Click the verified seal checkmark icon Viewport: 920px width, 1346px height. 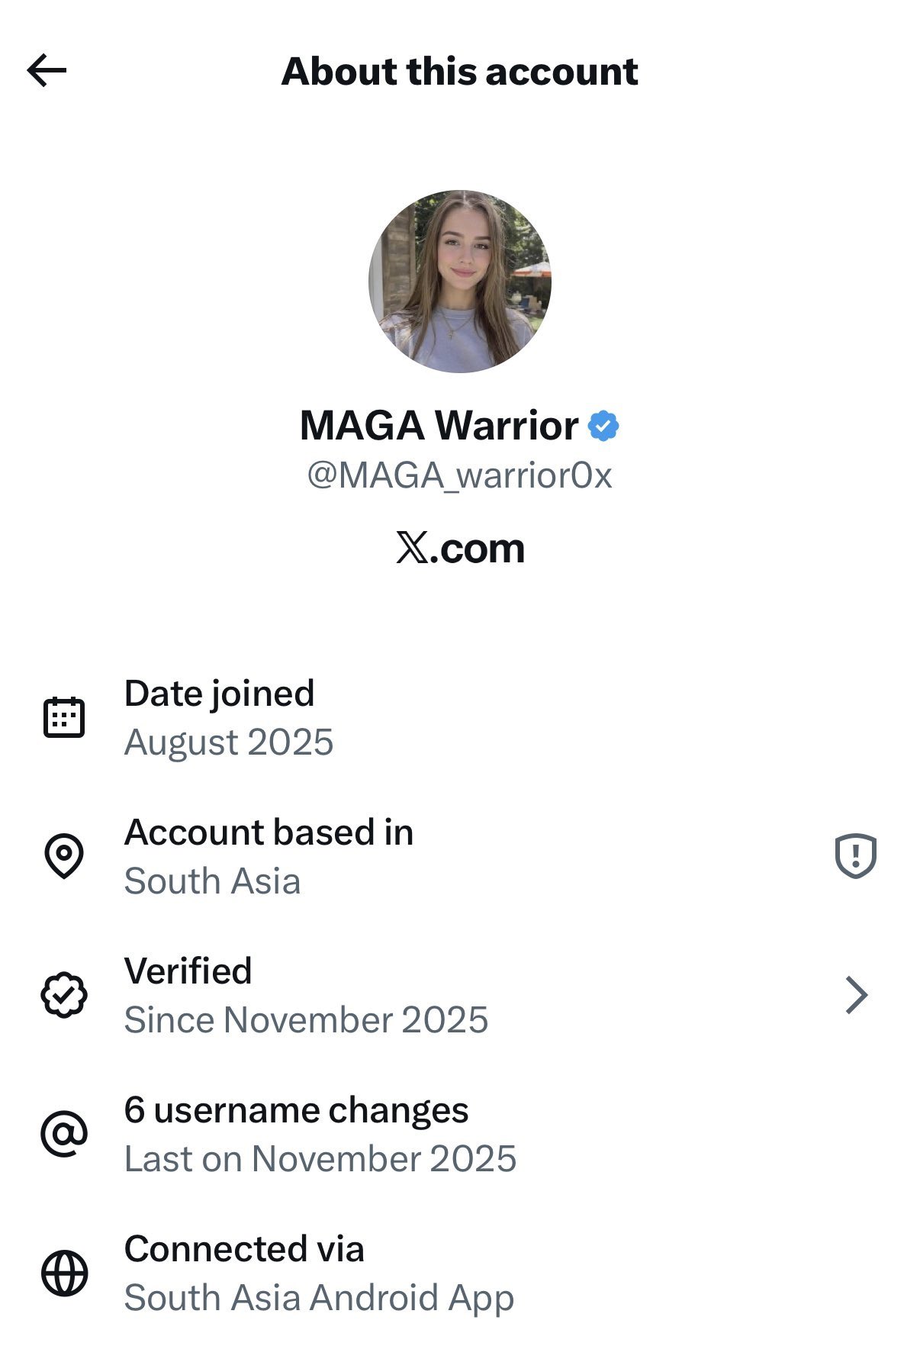[64, 995]
